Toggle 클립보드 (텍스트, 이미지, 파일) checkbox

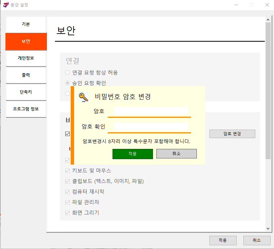click(67, 181)
